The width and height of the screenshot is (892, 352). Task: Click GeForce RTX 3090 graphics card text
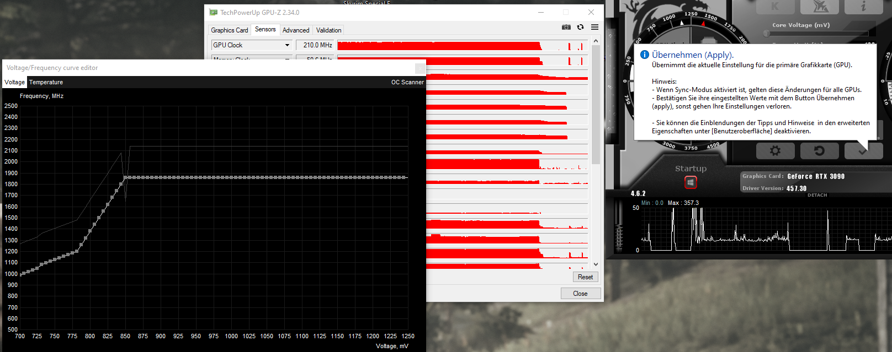(x=816, y=176)
